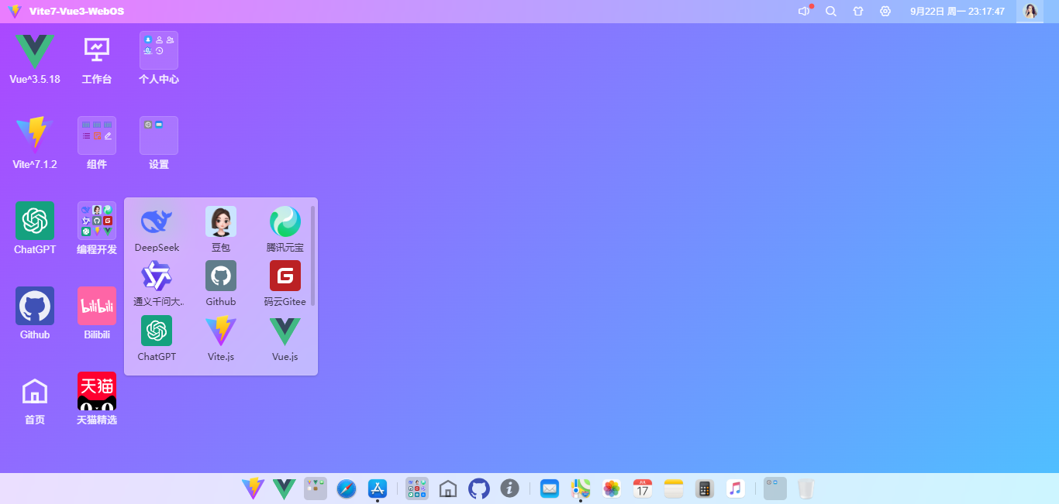Launch Safari compass icon in the dock
Image resolution: width=1059 pixels, height=504 pixels.
347,489
